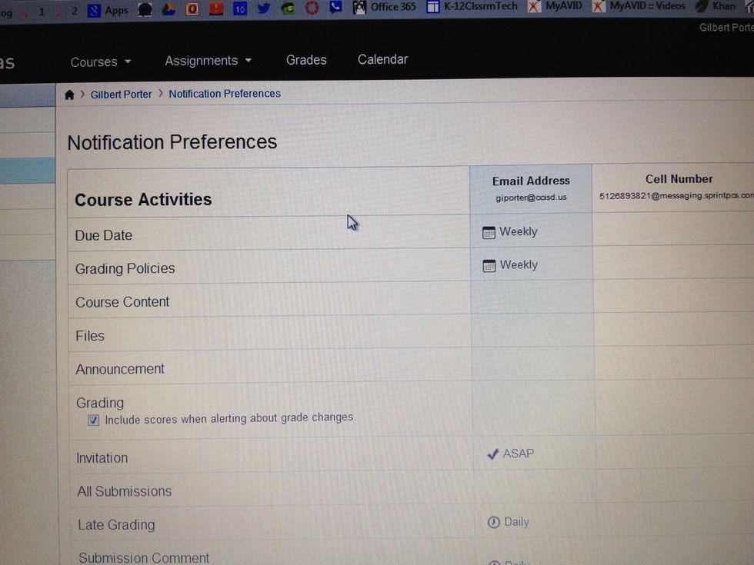
Task: Open the Apps bookmark shortcut
Action: 108,11
